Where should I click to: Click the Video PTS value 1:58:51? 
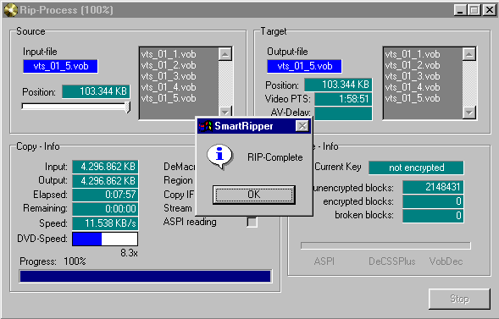click(x=343, y=99)
